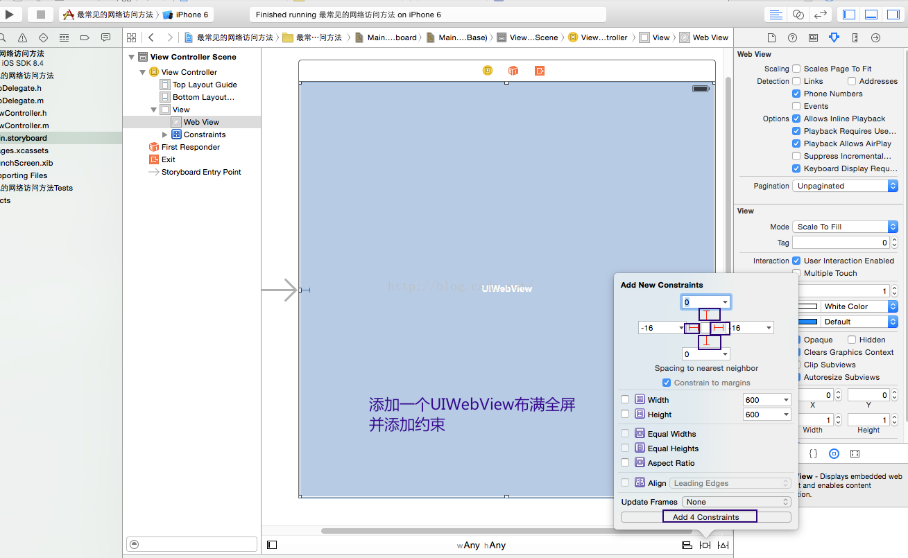Screen dimensions: 908x558
Task: Collapse View Controller Scene in outline
Action: pyautogui.click(x=132, y=57)
